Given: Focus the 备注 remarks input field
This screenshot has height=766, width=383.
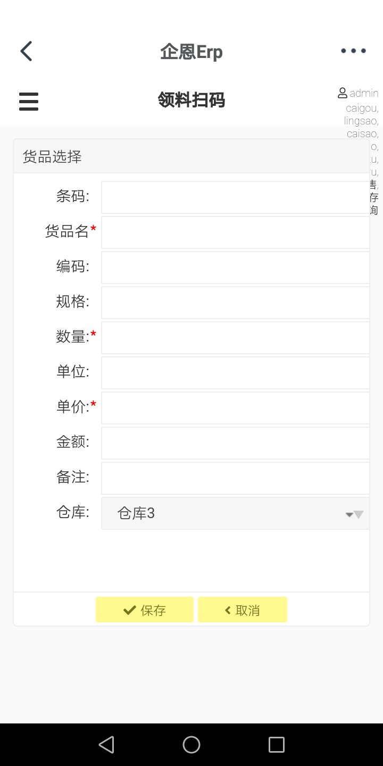Looking at the screenshot, I should [234, 478].
